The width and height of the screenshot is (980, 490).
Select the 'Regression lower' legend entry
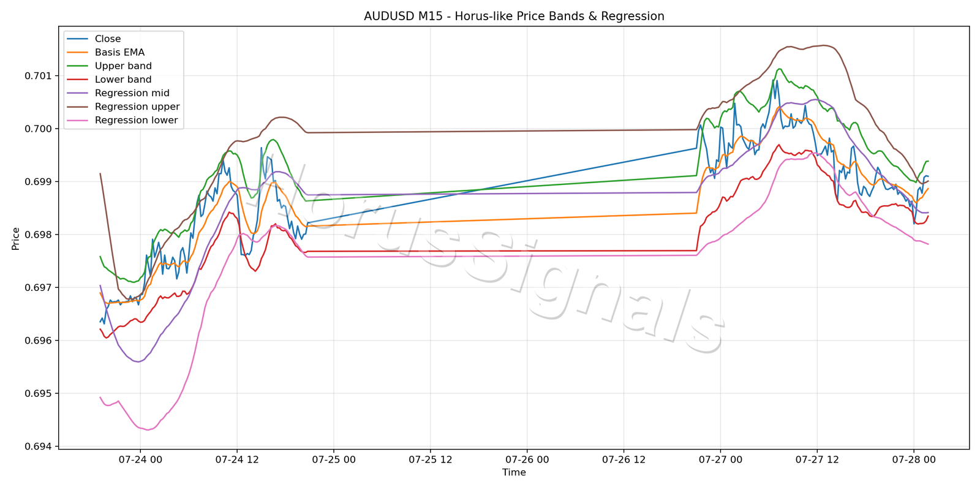[x=136, y=120]
